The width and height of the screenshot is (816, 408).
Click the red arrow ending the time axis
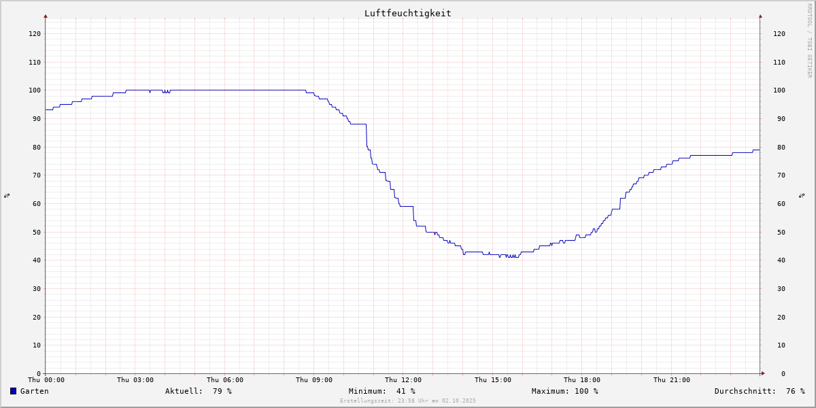[763, 373]
